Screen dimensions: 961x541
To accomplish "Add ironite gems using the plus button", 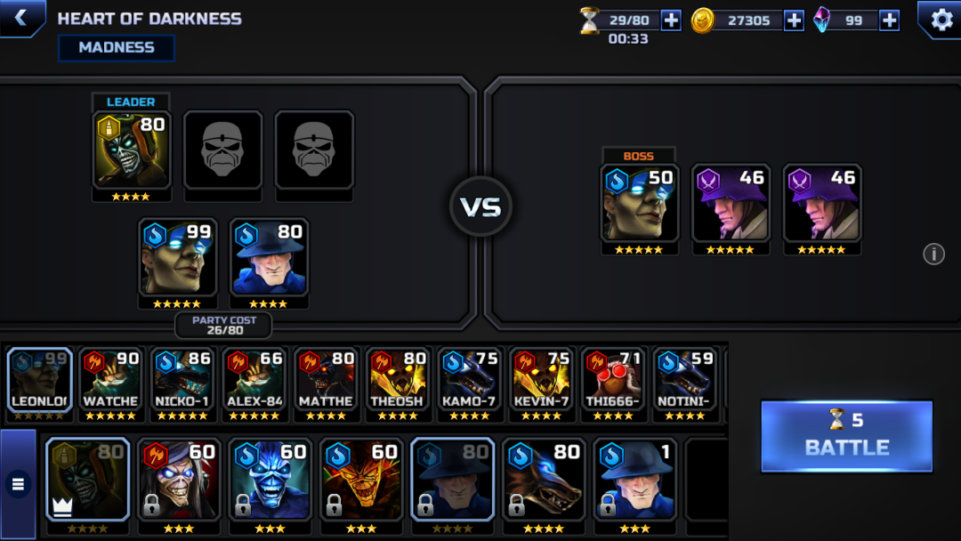I will [x=889, y=20].
